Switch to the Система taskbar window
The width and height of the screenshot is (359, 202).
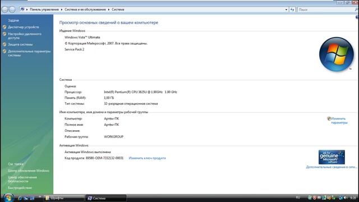(106, 198)
